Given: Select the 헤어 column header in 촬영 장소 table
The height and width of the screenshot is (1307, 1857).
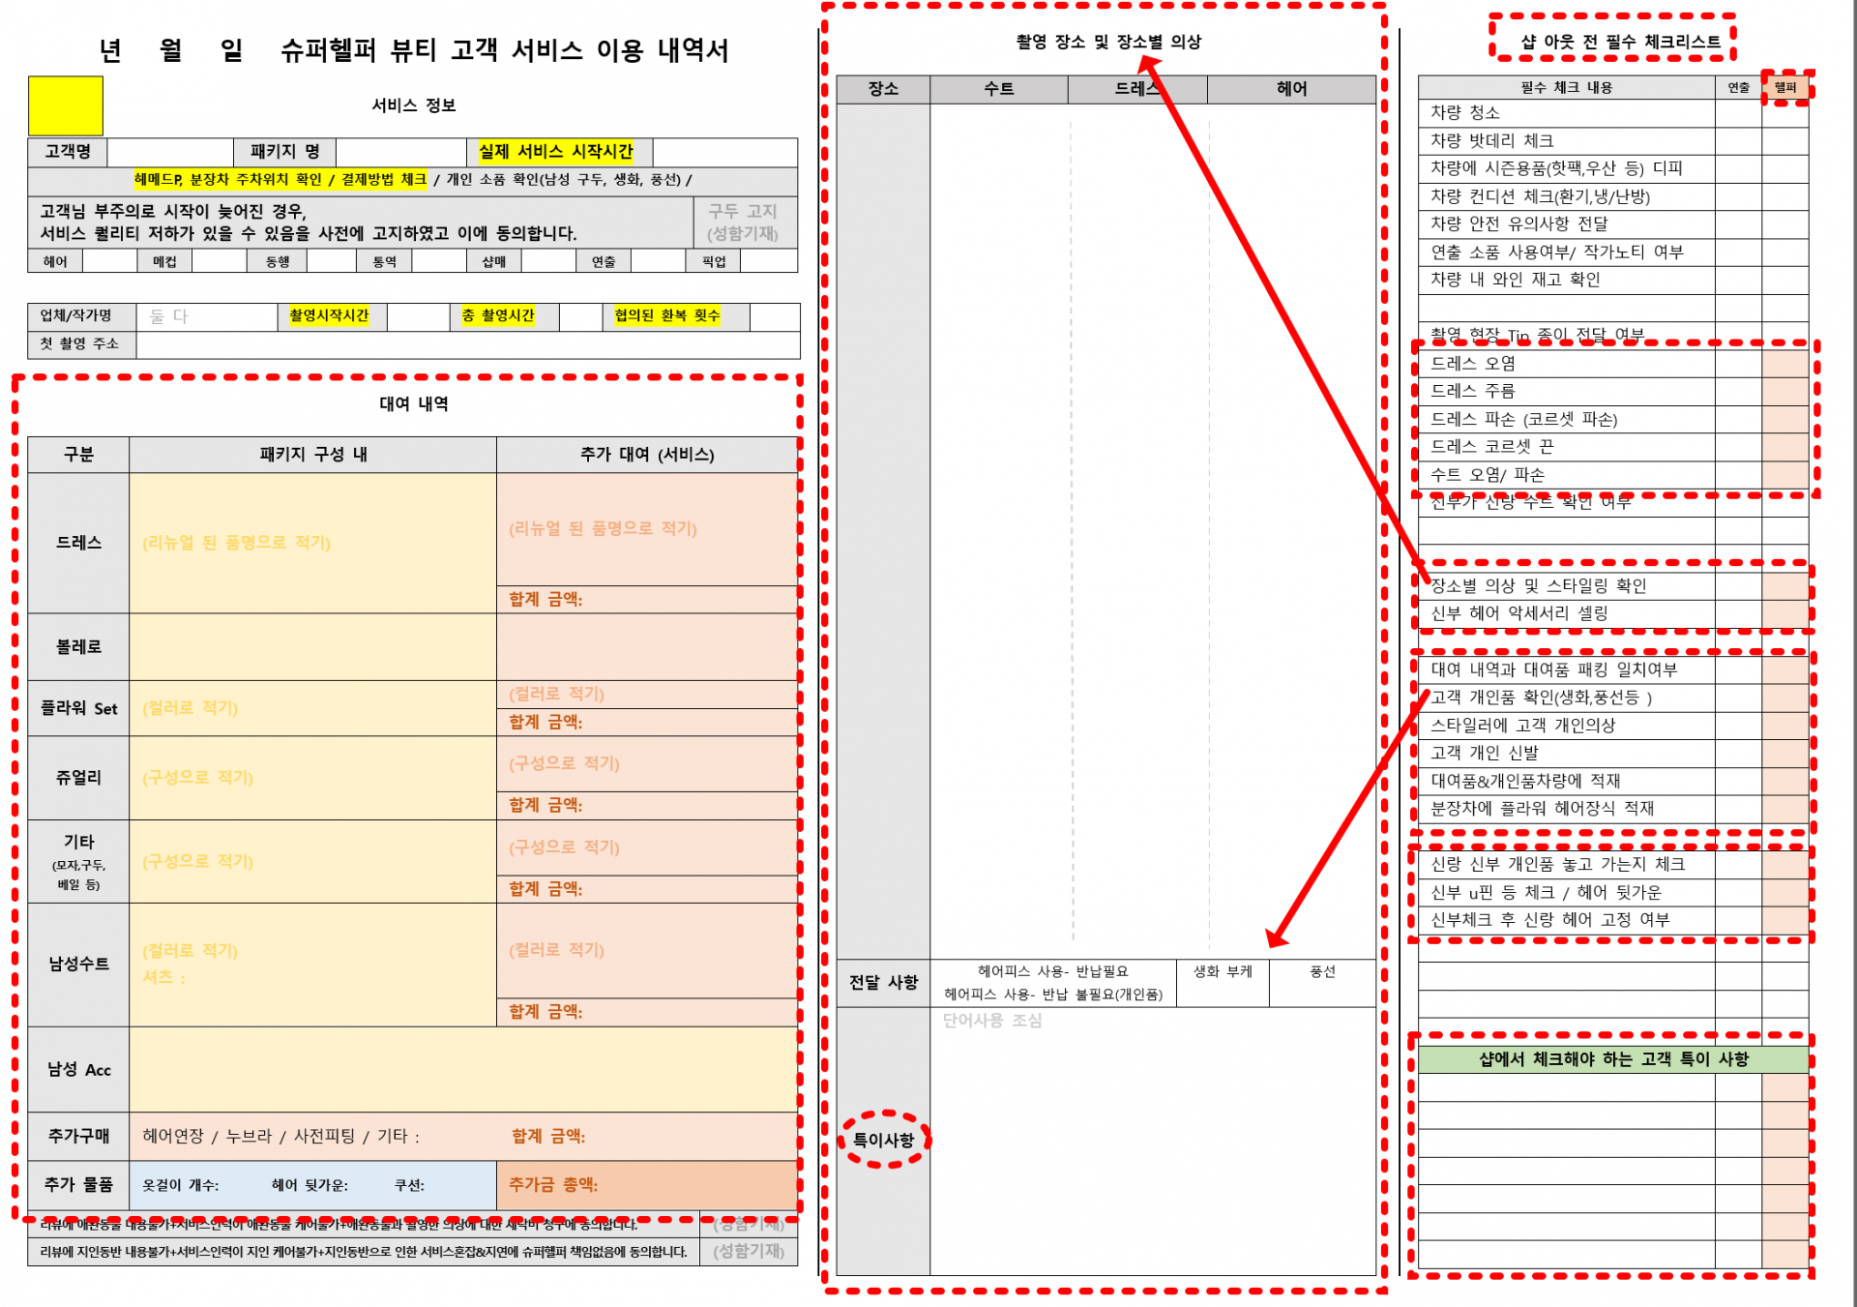Looking at the screenshot, I should coord(1291,89).
